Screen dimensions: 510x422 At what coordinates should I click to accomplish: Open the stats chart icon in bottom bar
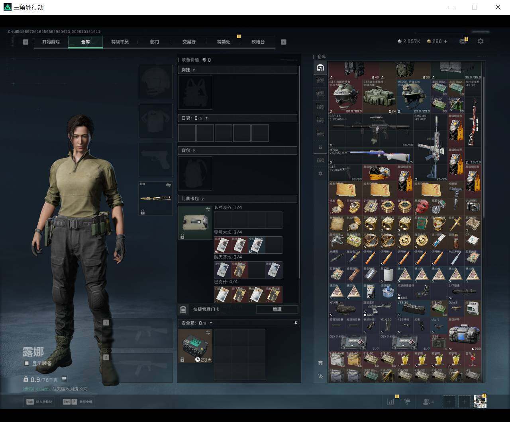click(390, 402)
